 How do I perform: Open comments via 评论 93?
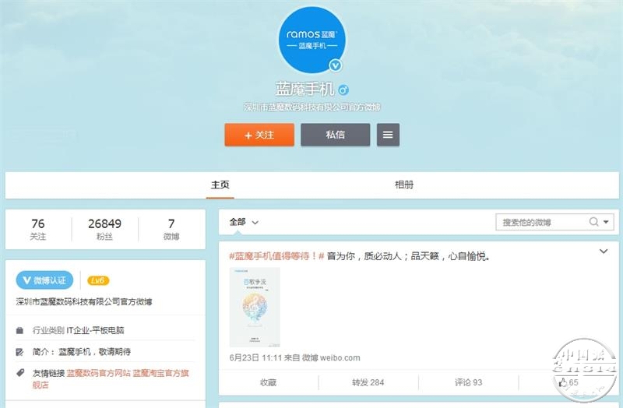469,382
